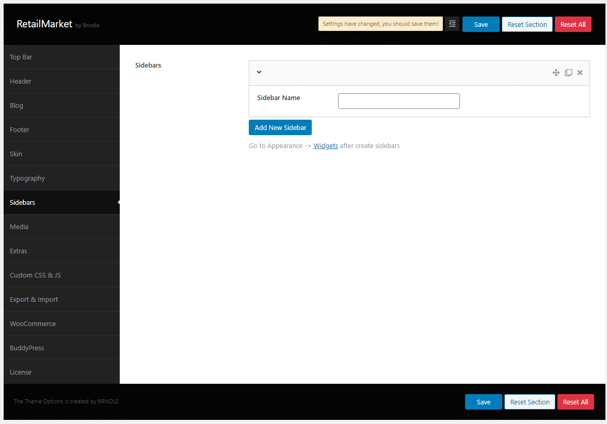Click the 'Sidebars' field label

click(x=148, y=66)
